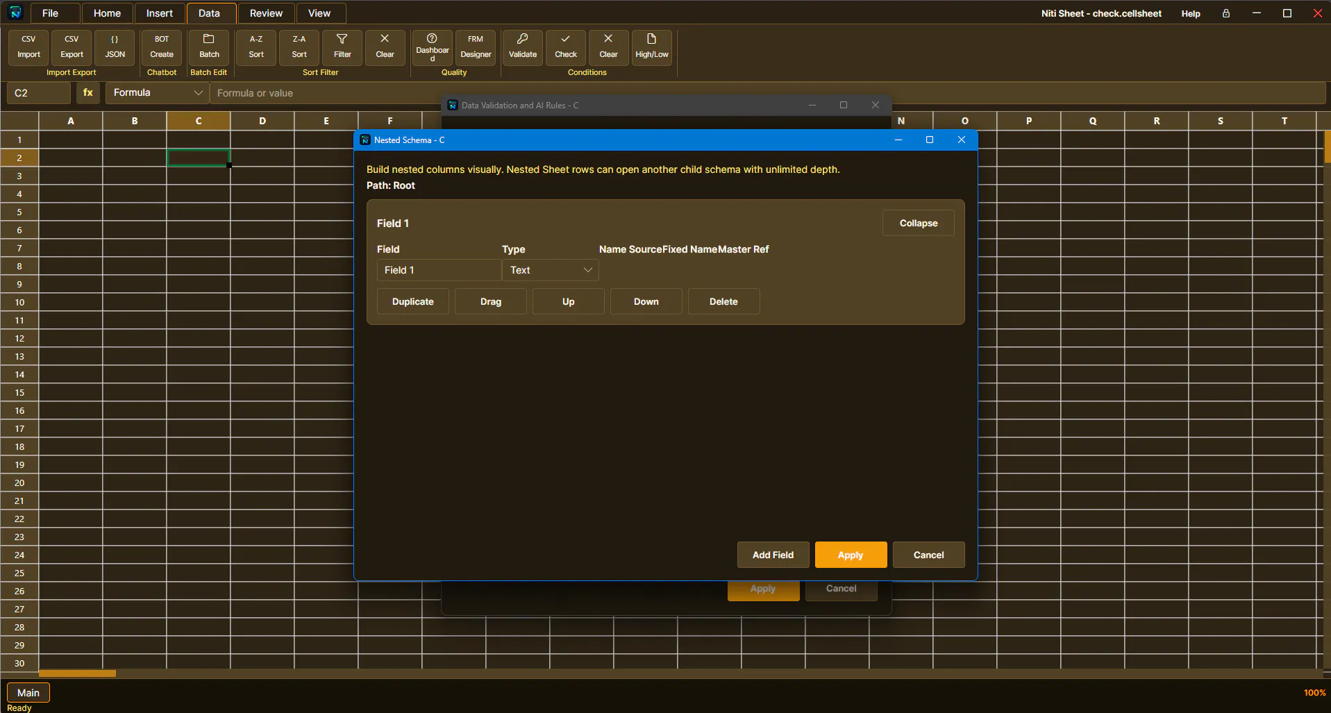Click the Drag button for Field 1
Image resolution: width=1331 pixels, height=713 pixels.
[491, 301]
